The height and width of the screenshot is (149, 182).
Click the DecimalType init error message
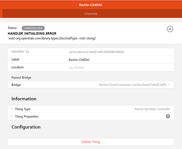(52, 38)
